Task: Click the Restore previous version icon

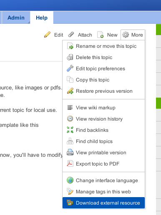Action: (70, 91)
